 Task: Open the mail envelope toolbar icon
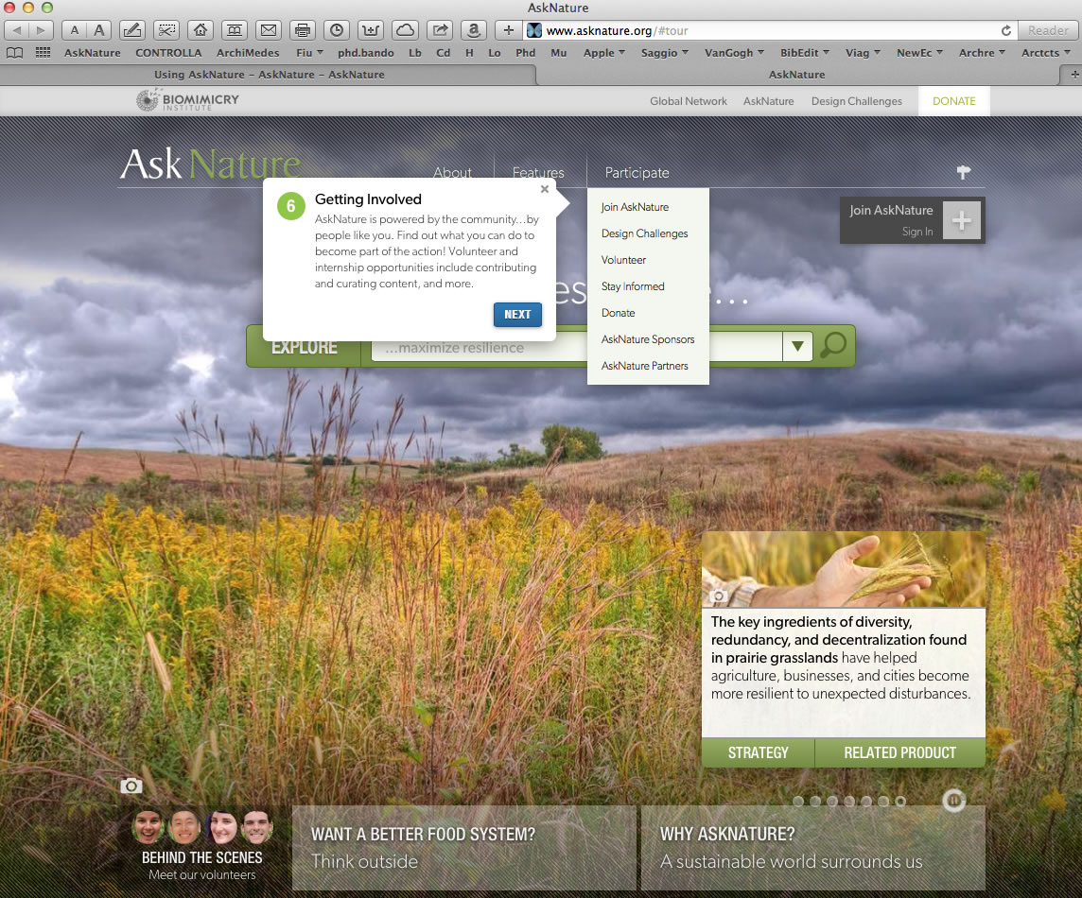click(x=269, y=30)
